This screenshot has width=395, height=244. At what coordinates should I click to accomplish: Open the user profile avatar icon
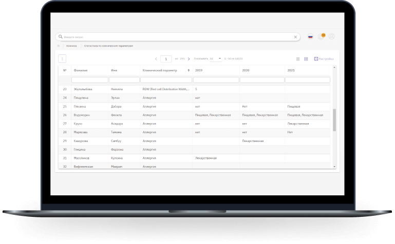tap(332, 36)
